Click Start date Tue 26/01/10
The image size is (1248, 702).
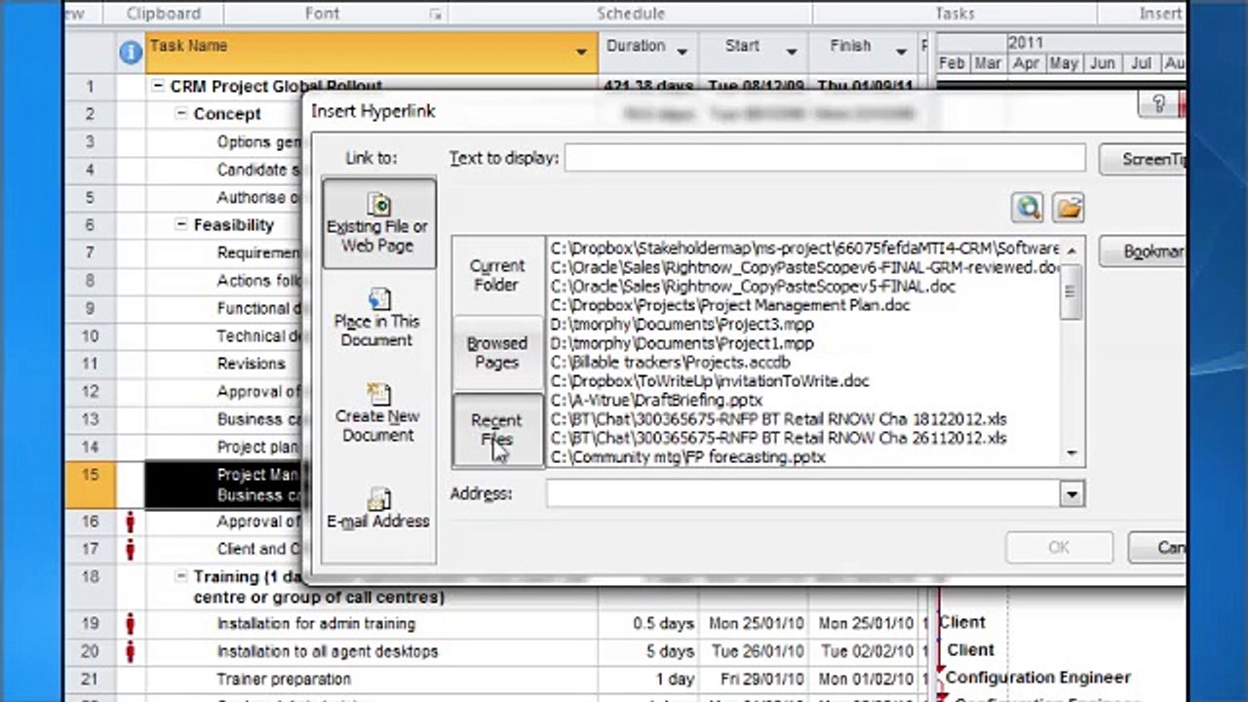pos(757,650)
